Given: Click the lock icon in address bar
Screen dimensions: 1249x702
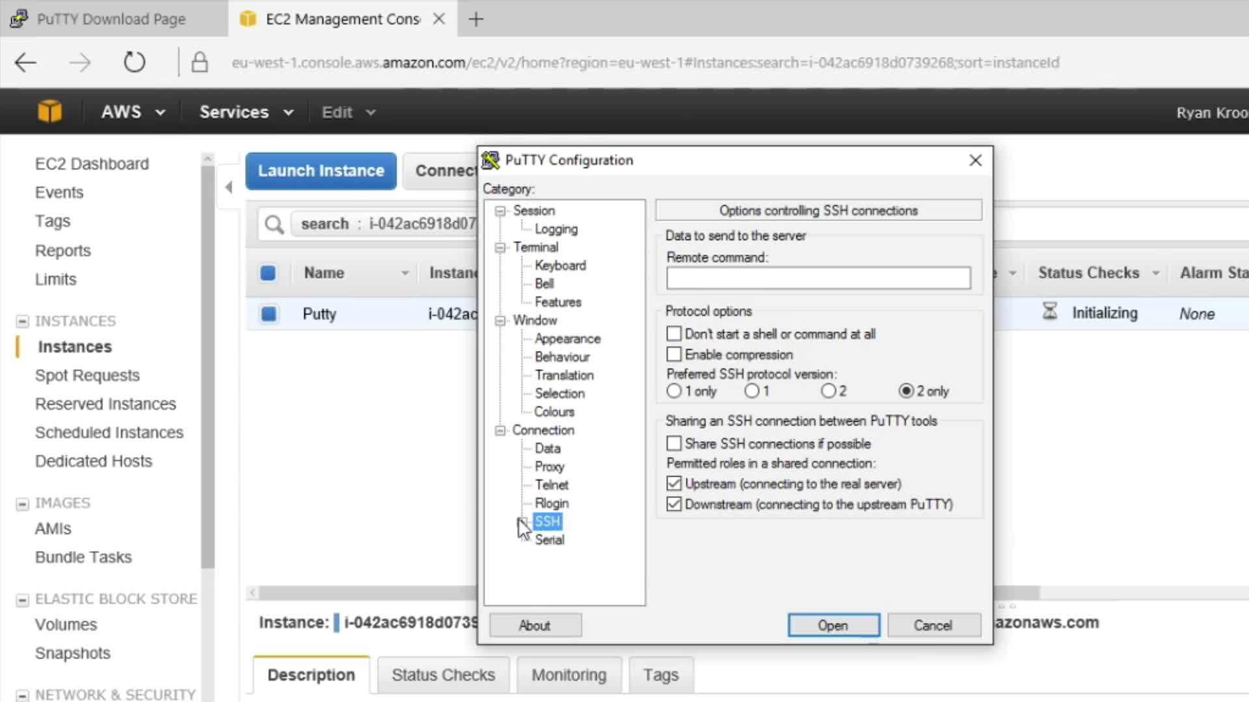Looking at the screenshot, I should (x=200, y=62).
